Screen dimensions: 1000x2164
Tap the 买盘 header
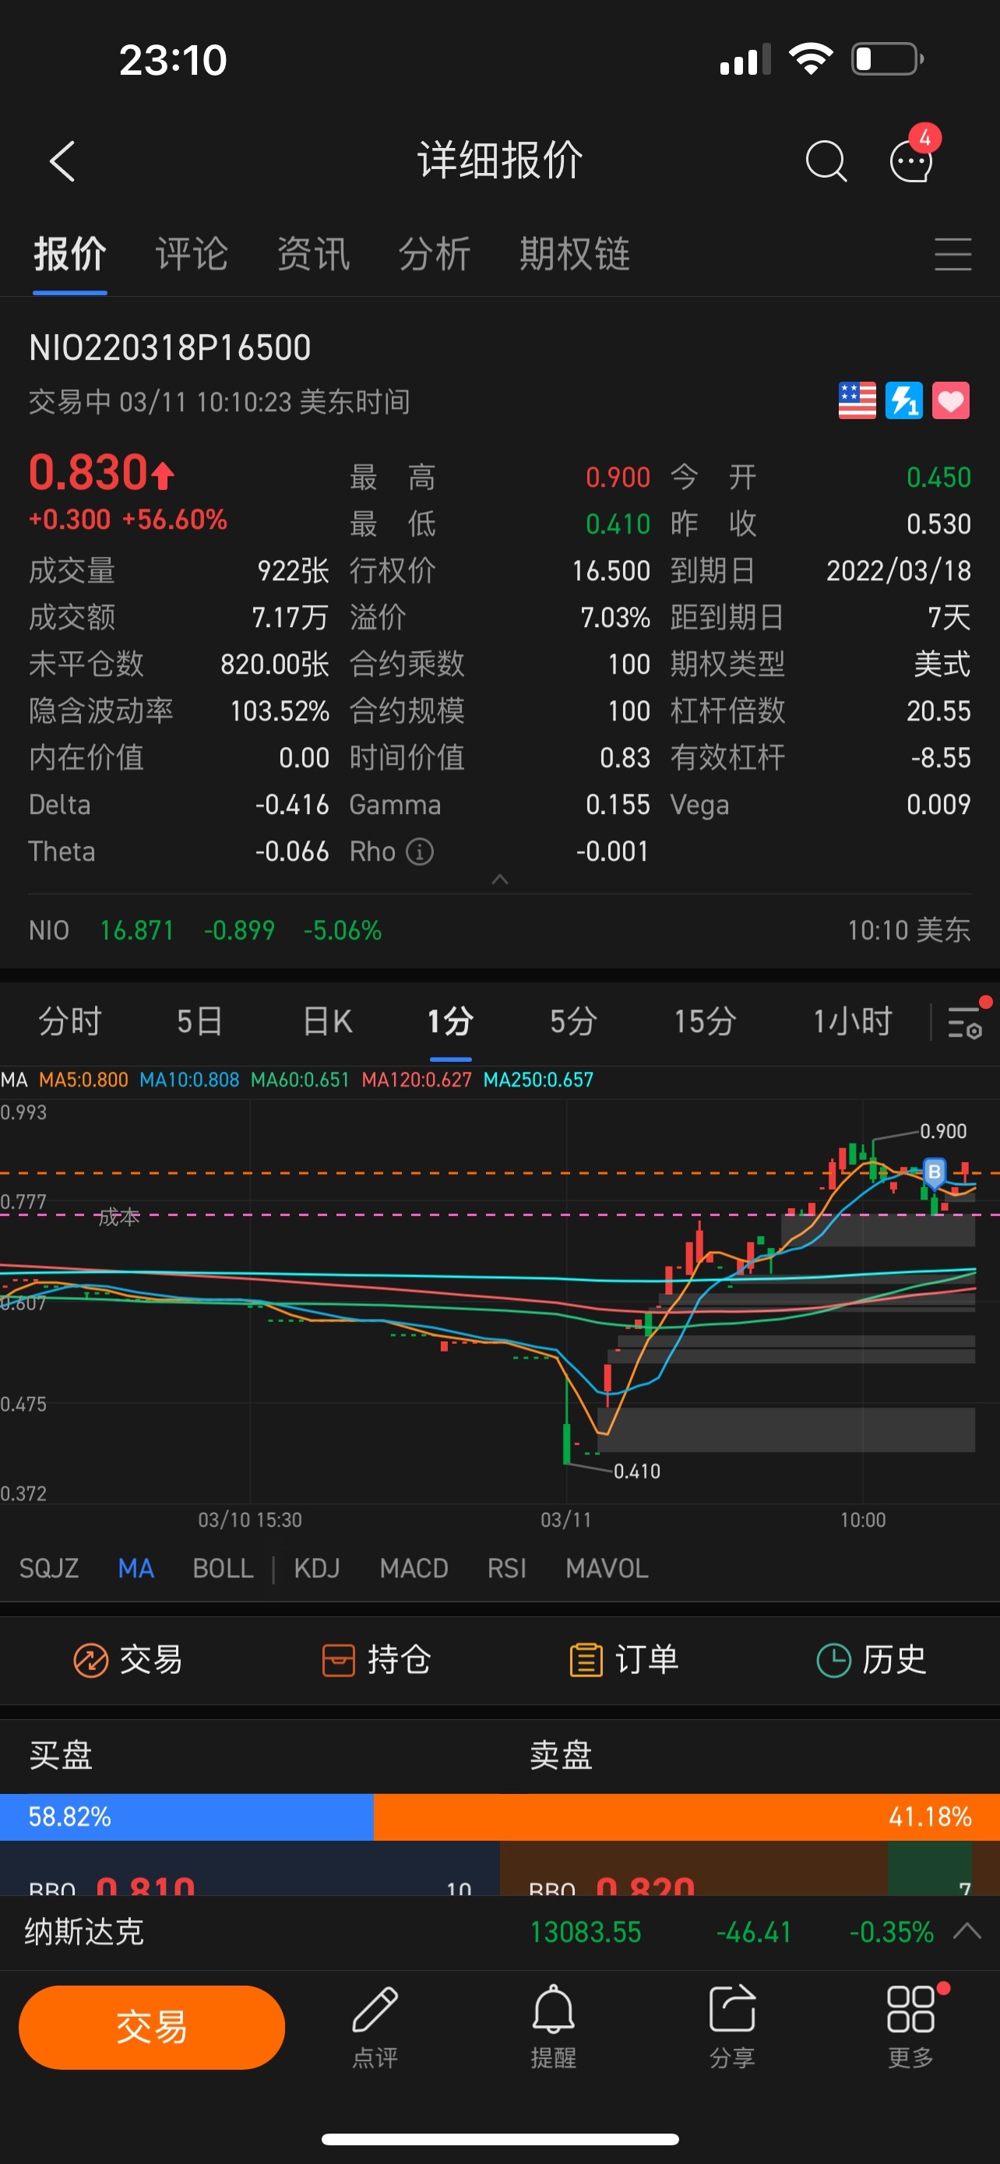pos(61,1754)
